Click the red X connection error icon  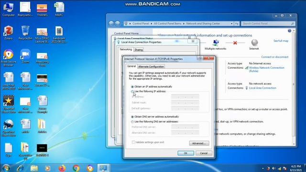coord(235,43)
